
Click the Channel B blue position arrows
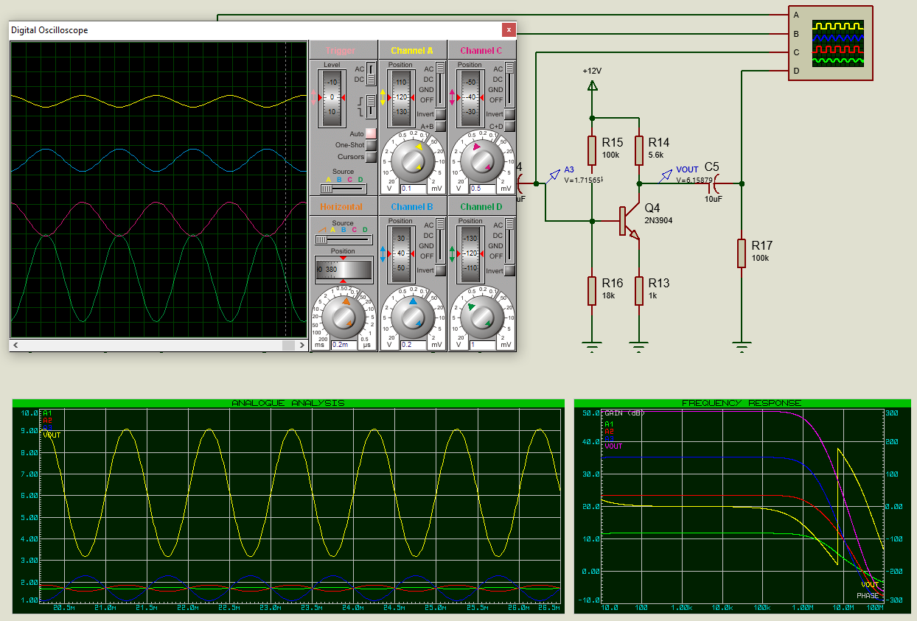coord(384,253)
